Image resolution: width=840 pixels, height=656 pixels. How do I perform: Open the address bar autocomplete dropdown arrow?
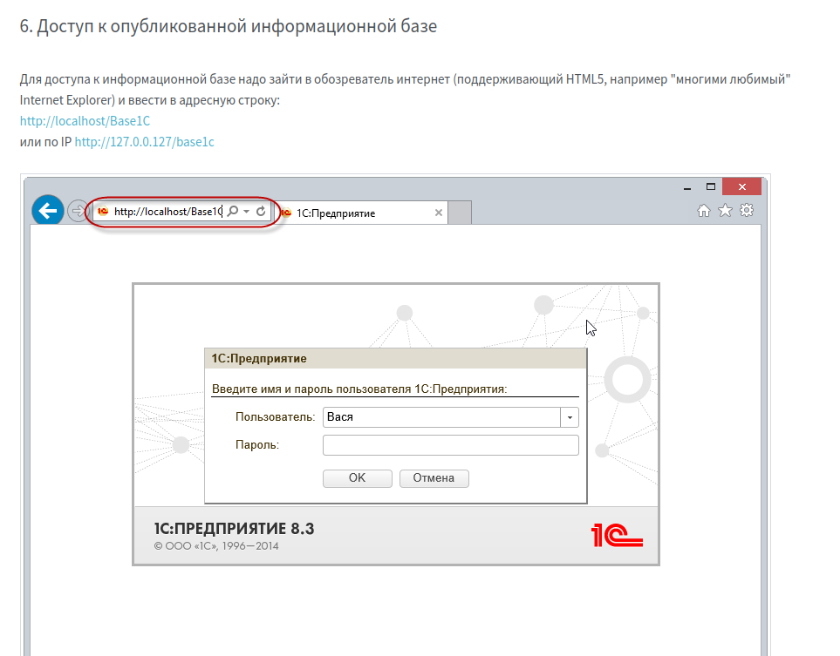[x=247, y=212]
